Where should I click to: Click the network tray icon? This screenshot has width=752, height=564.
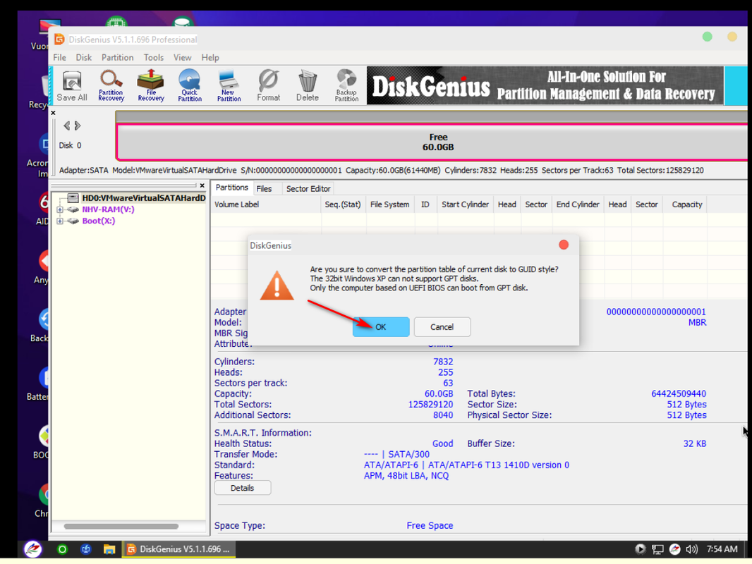pos(657,549)
